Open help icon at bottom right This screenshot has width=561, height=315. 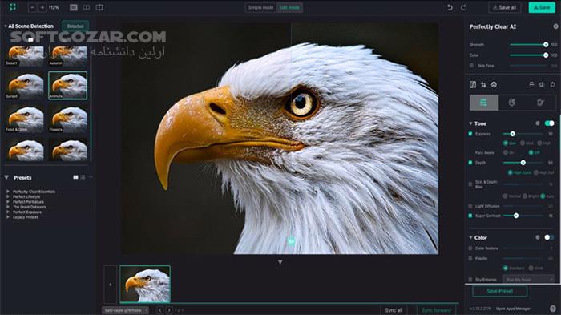coord(553,309)
